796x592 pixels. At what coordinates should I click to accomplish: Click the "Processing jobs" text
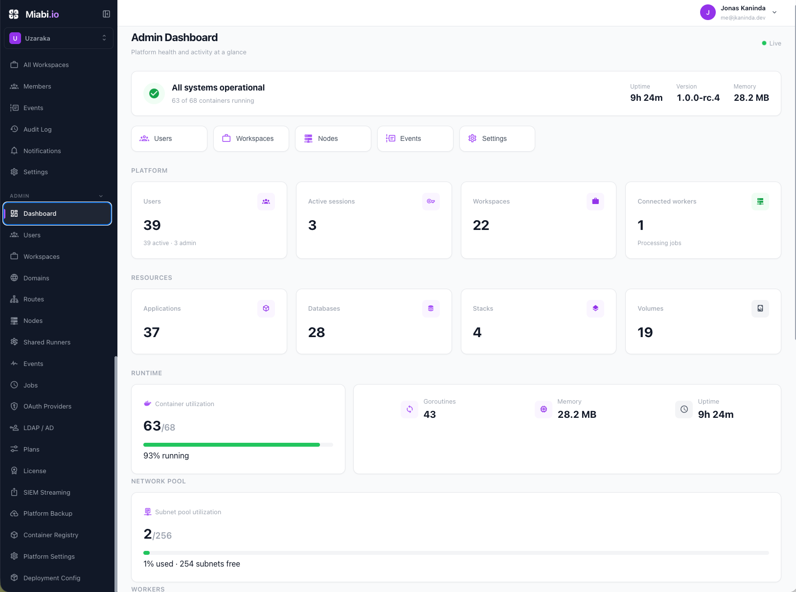[660, 243]
